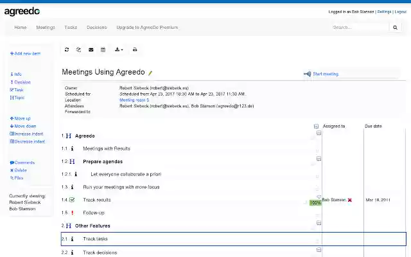Select the 'Track results' item text
This screenshot has width=411, height=257.
point(97,200)
